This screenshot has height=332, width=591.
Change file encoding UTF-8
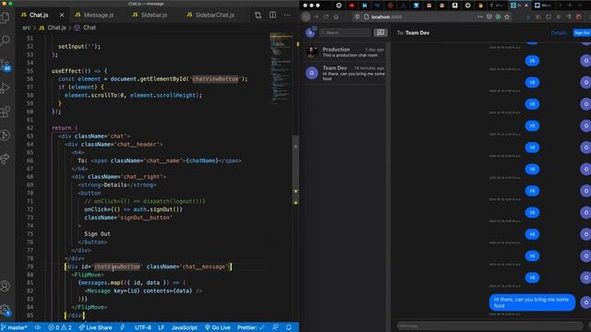(x=143, y=327)
